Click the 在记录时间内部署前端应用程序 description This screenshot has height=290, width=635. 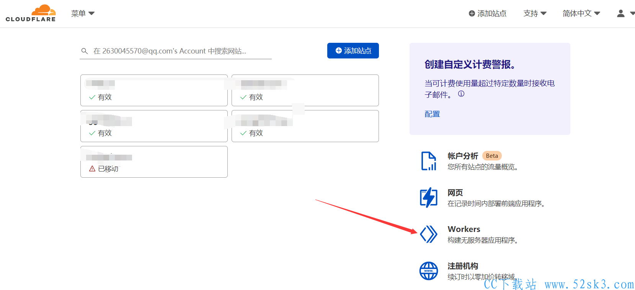click(496, 203)
